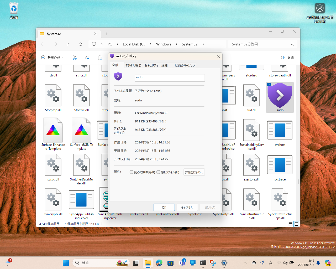
Task: Click the magnifier icon in the System32 search box
Action: click(292, 44)
